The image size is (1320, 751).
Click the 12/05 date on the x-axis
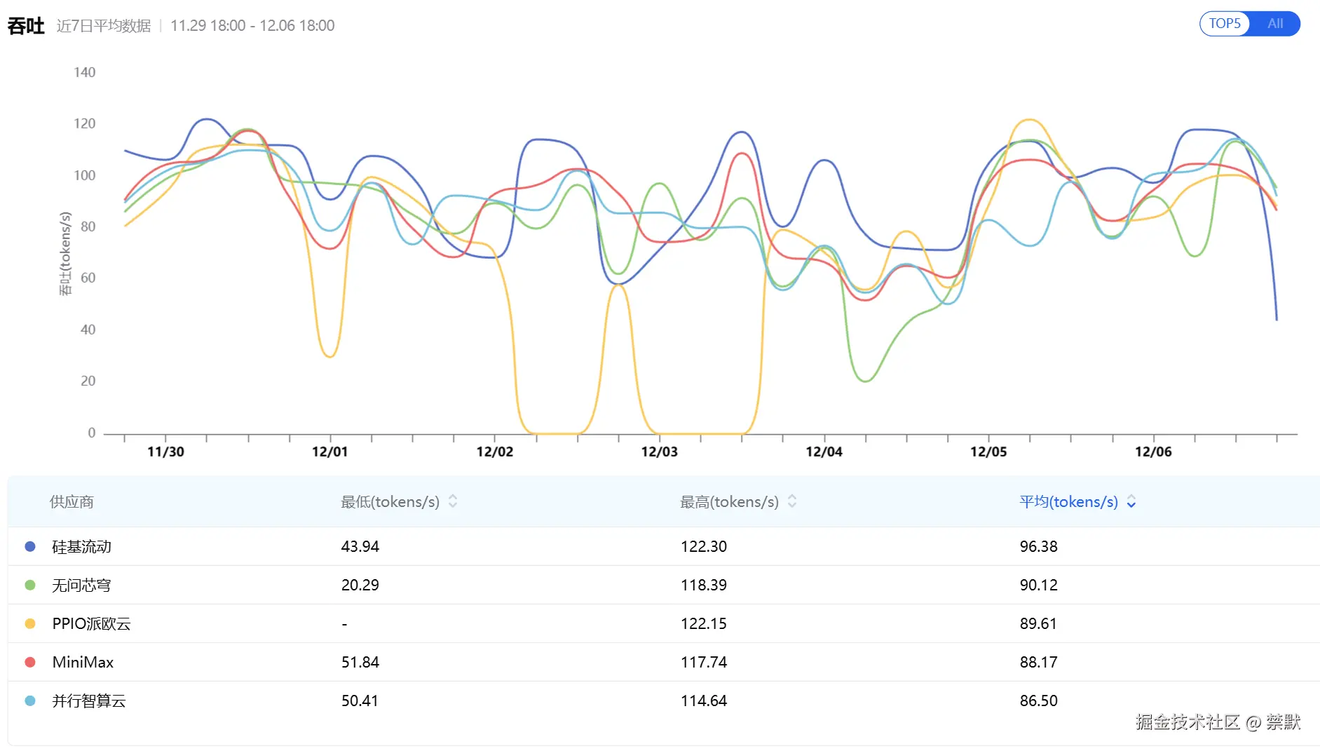pos(988,452)
